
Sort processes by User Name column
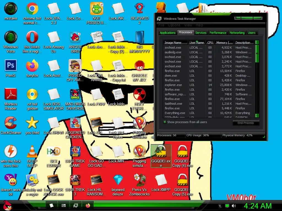click(197, 43)
